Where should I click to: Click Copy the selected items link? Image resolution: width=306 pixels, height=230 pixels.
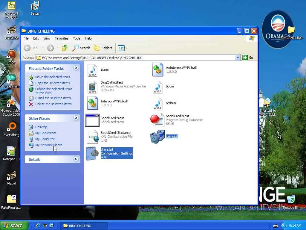53,83
